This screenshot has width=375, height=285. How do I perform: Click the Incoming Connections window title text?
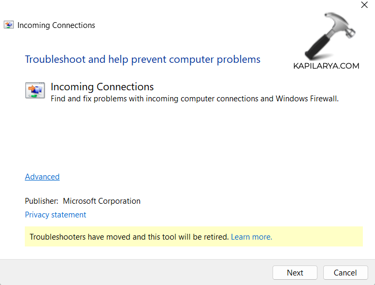point(57,25)
